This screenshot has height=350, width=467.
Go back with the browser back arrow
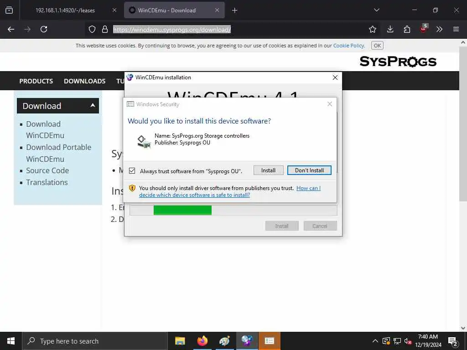[x=11, y=29]
